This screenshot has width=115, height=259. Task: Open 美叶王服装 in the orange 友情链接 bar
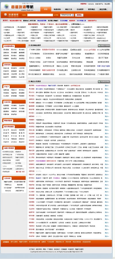pyautogui.click(x=14, y=242)
